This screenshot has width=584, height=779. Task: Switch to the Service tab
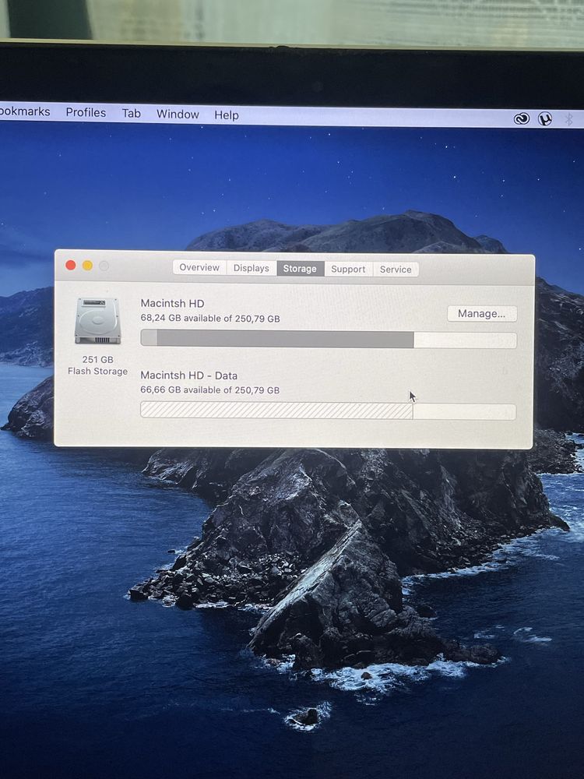396,270
